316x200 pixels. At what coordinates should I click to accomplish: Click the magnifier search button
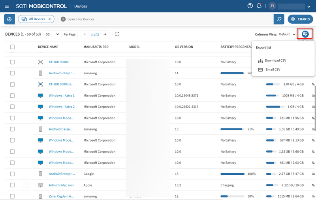coord(279,19)
